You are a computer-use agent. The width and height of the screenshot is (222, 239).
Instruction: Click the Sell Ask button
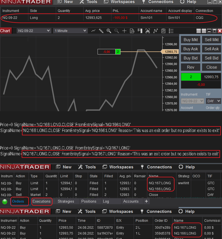(212, 49)
